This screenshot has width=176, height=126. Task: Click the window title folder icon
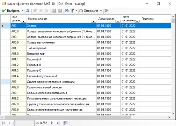coord(4,4)
